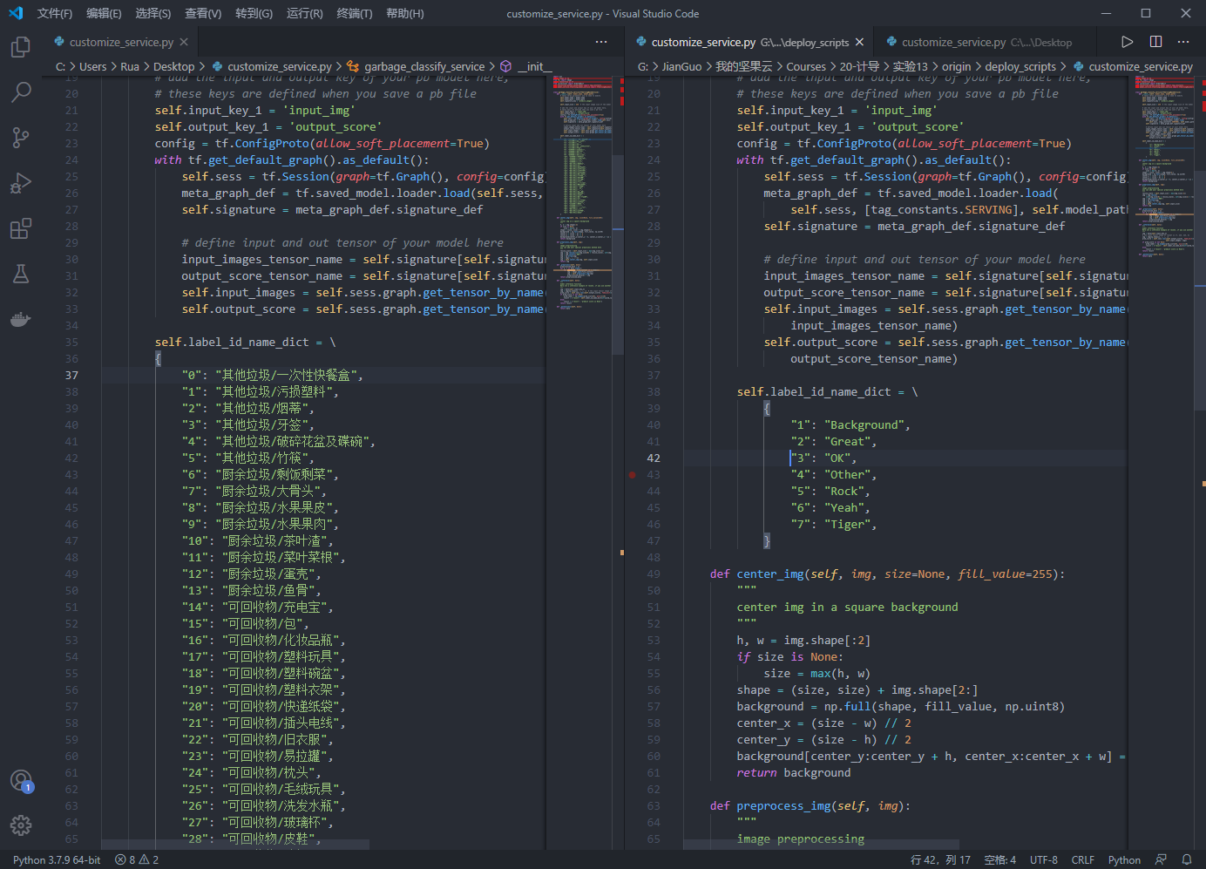1206x869 pixels.
Task: Expand the Rua breadcrumb
Action: [x=130, y=66]
